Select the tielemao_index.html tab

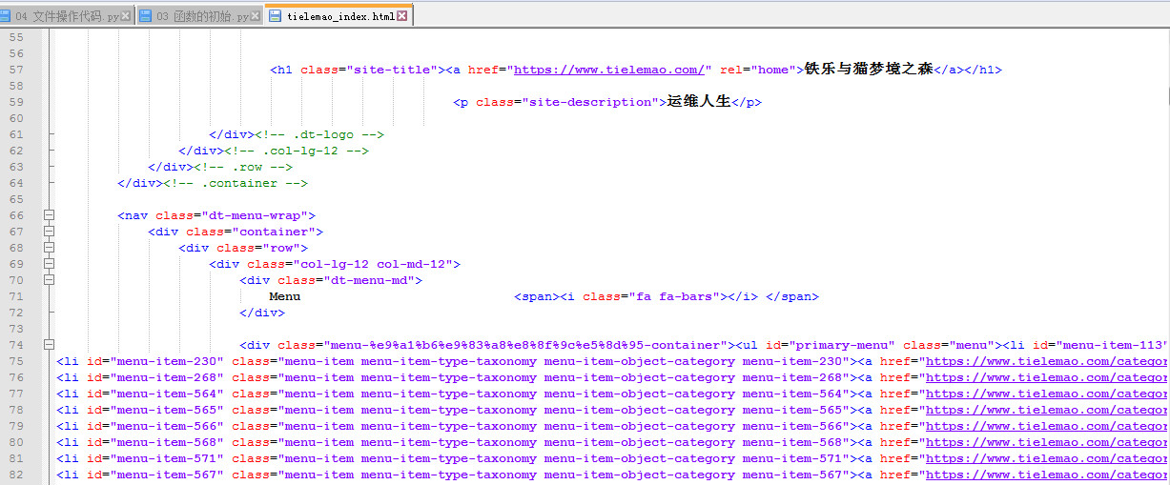point(339,14)
